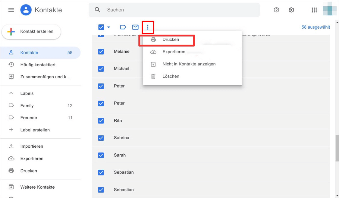Image resolution: width=339 pixels, height=198 pixels.
Task: Click the vertical scrollbar thumb
Action: pyautogui.click(x=337, y=148)
